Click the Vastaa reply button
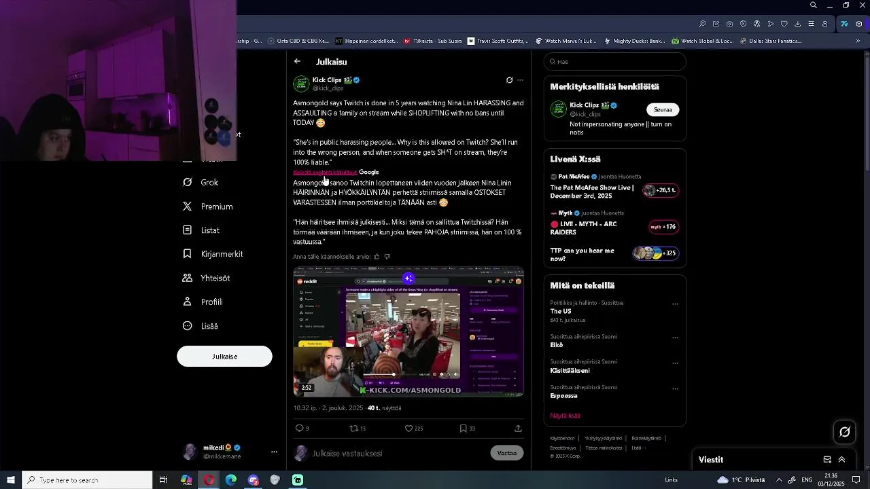This screenshot has height=489, width=870. pos(507,453)
